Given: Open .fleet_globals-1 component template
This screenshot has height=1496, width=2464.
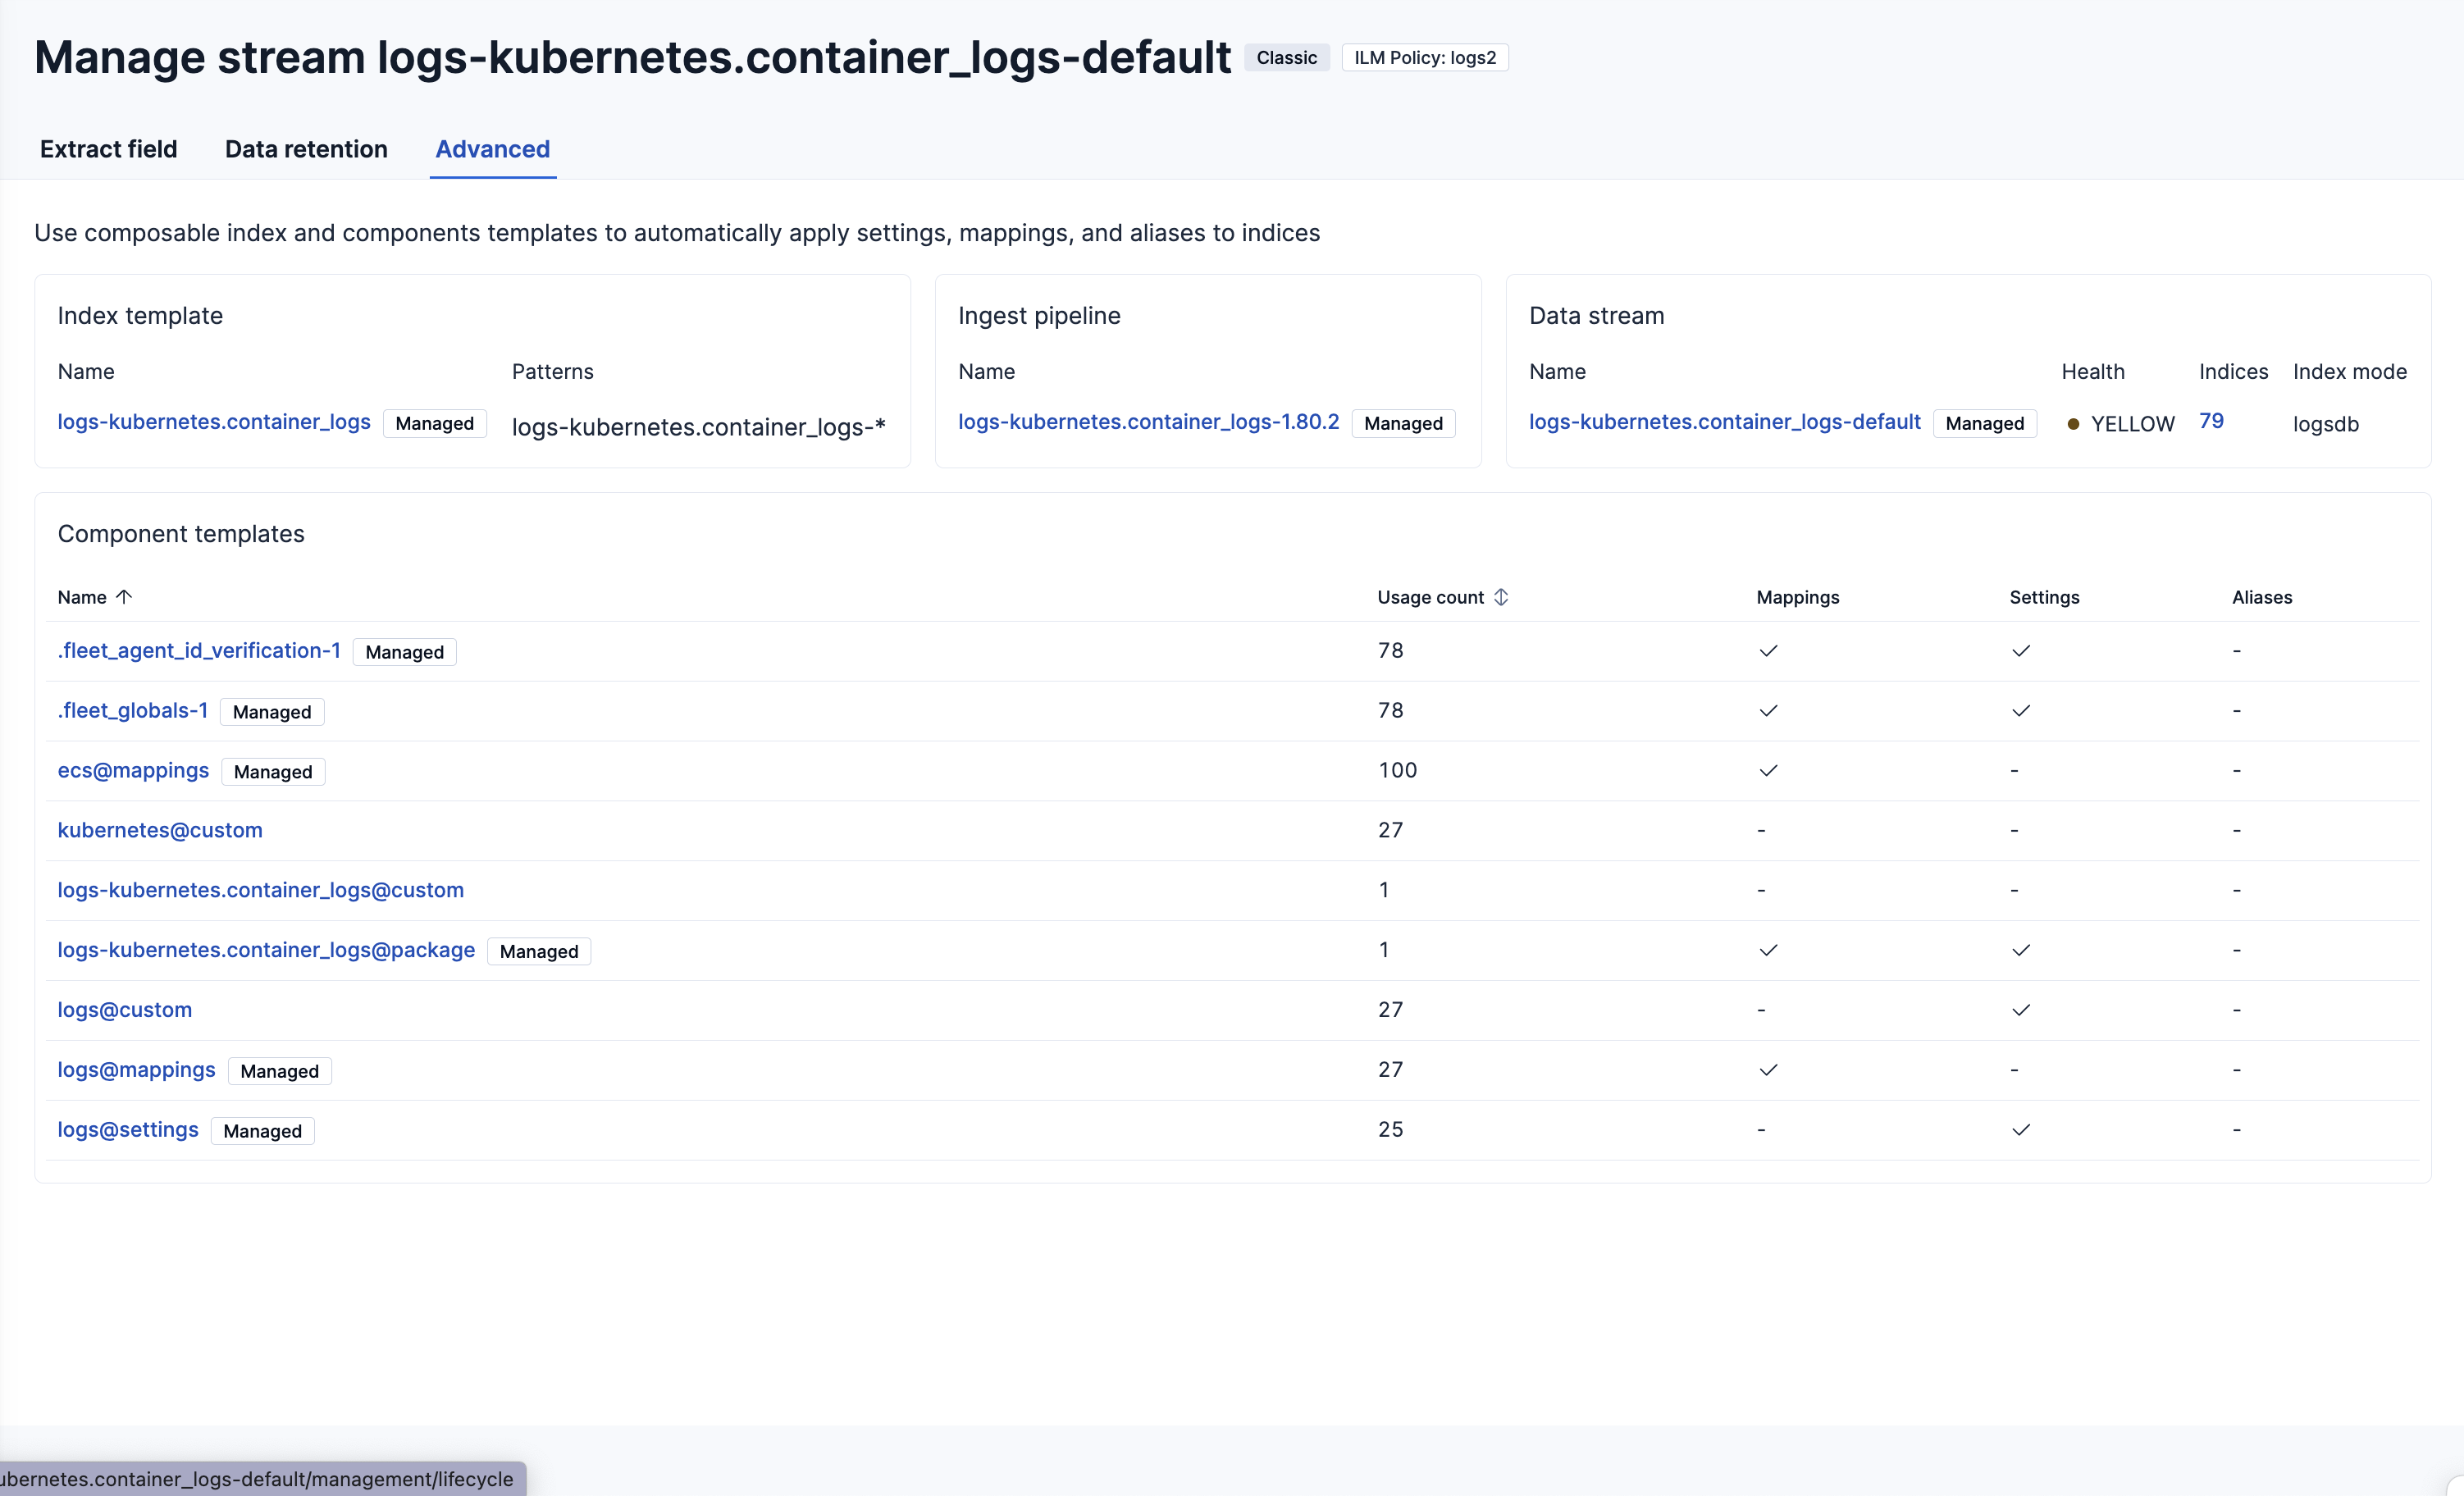Looking at the screenshot, I should point(133,711).
